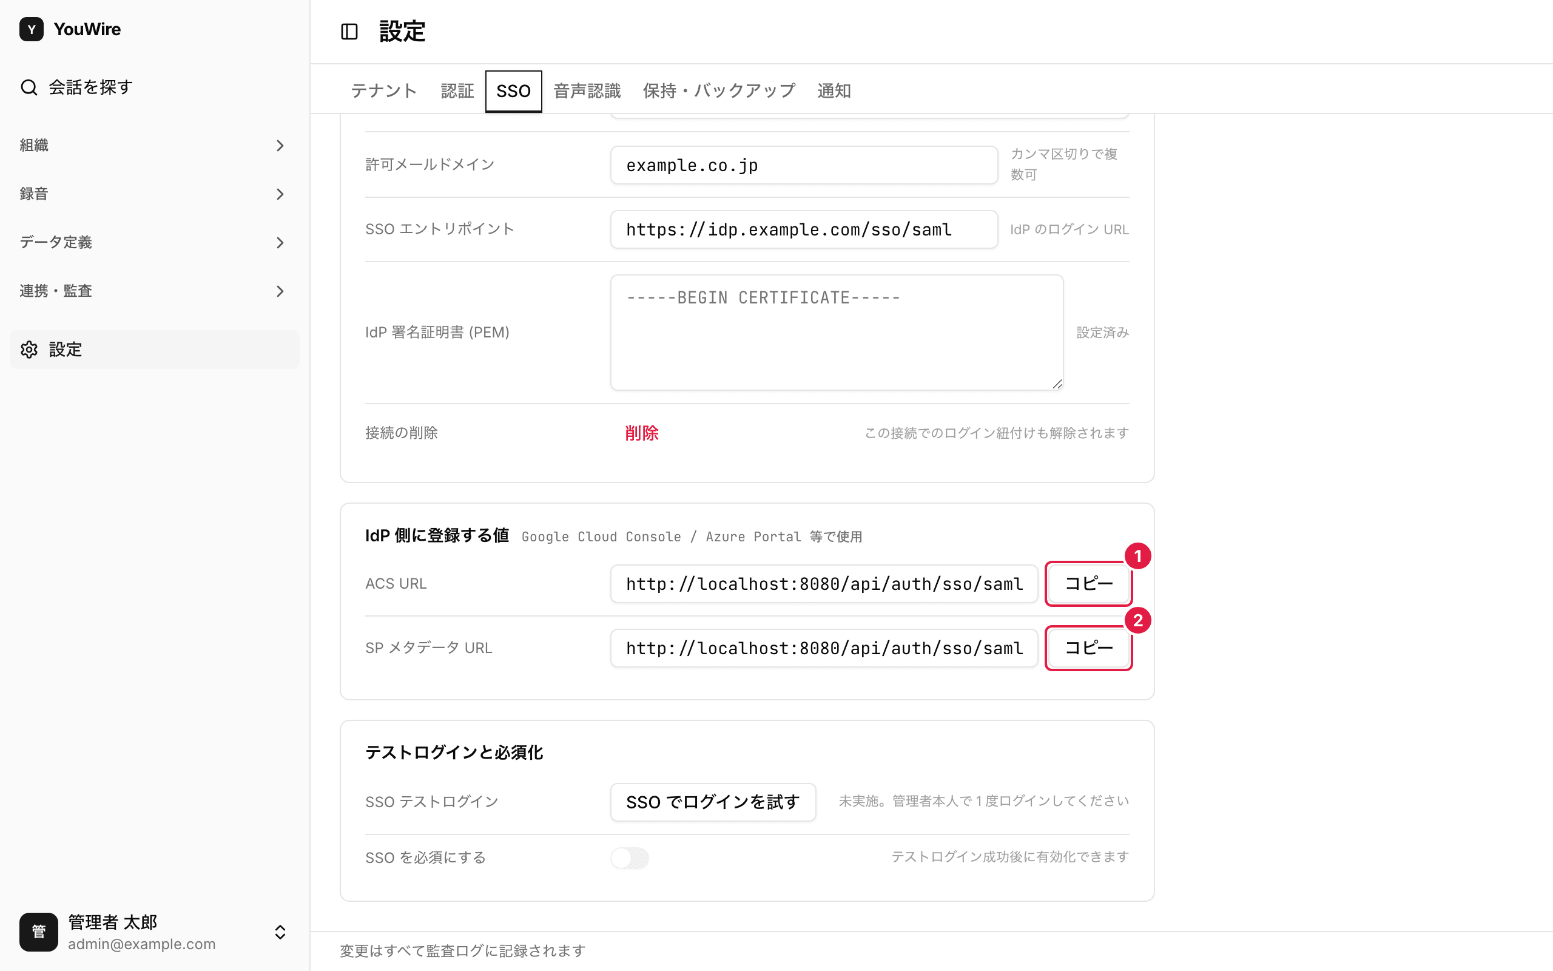Click the 管理者 太郎 account name
This screenshot has width=1553, height=971.
(x=113, y=922)
